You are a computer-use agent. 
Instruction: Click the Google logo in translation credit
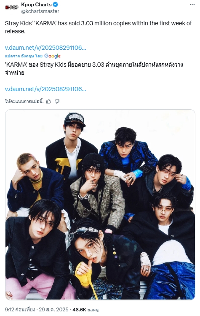pos(53,56)
